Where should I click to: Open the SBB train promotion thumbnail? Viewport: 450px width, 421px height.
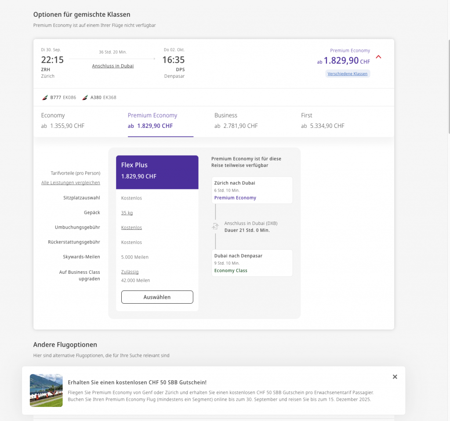46,390
